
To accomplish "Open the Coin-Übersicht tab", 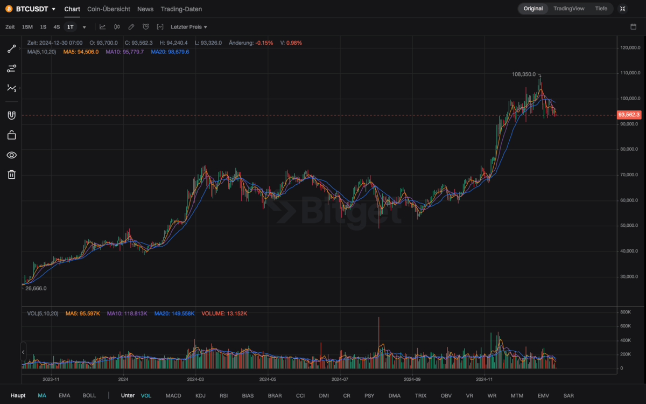I will (x=109, y=9).
